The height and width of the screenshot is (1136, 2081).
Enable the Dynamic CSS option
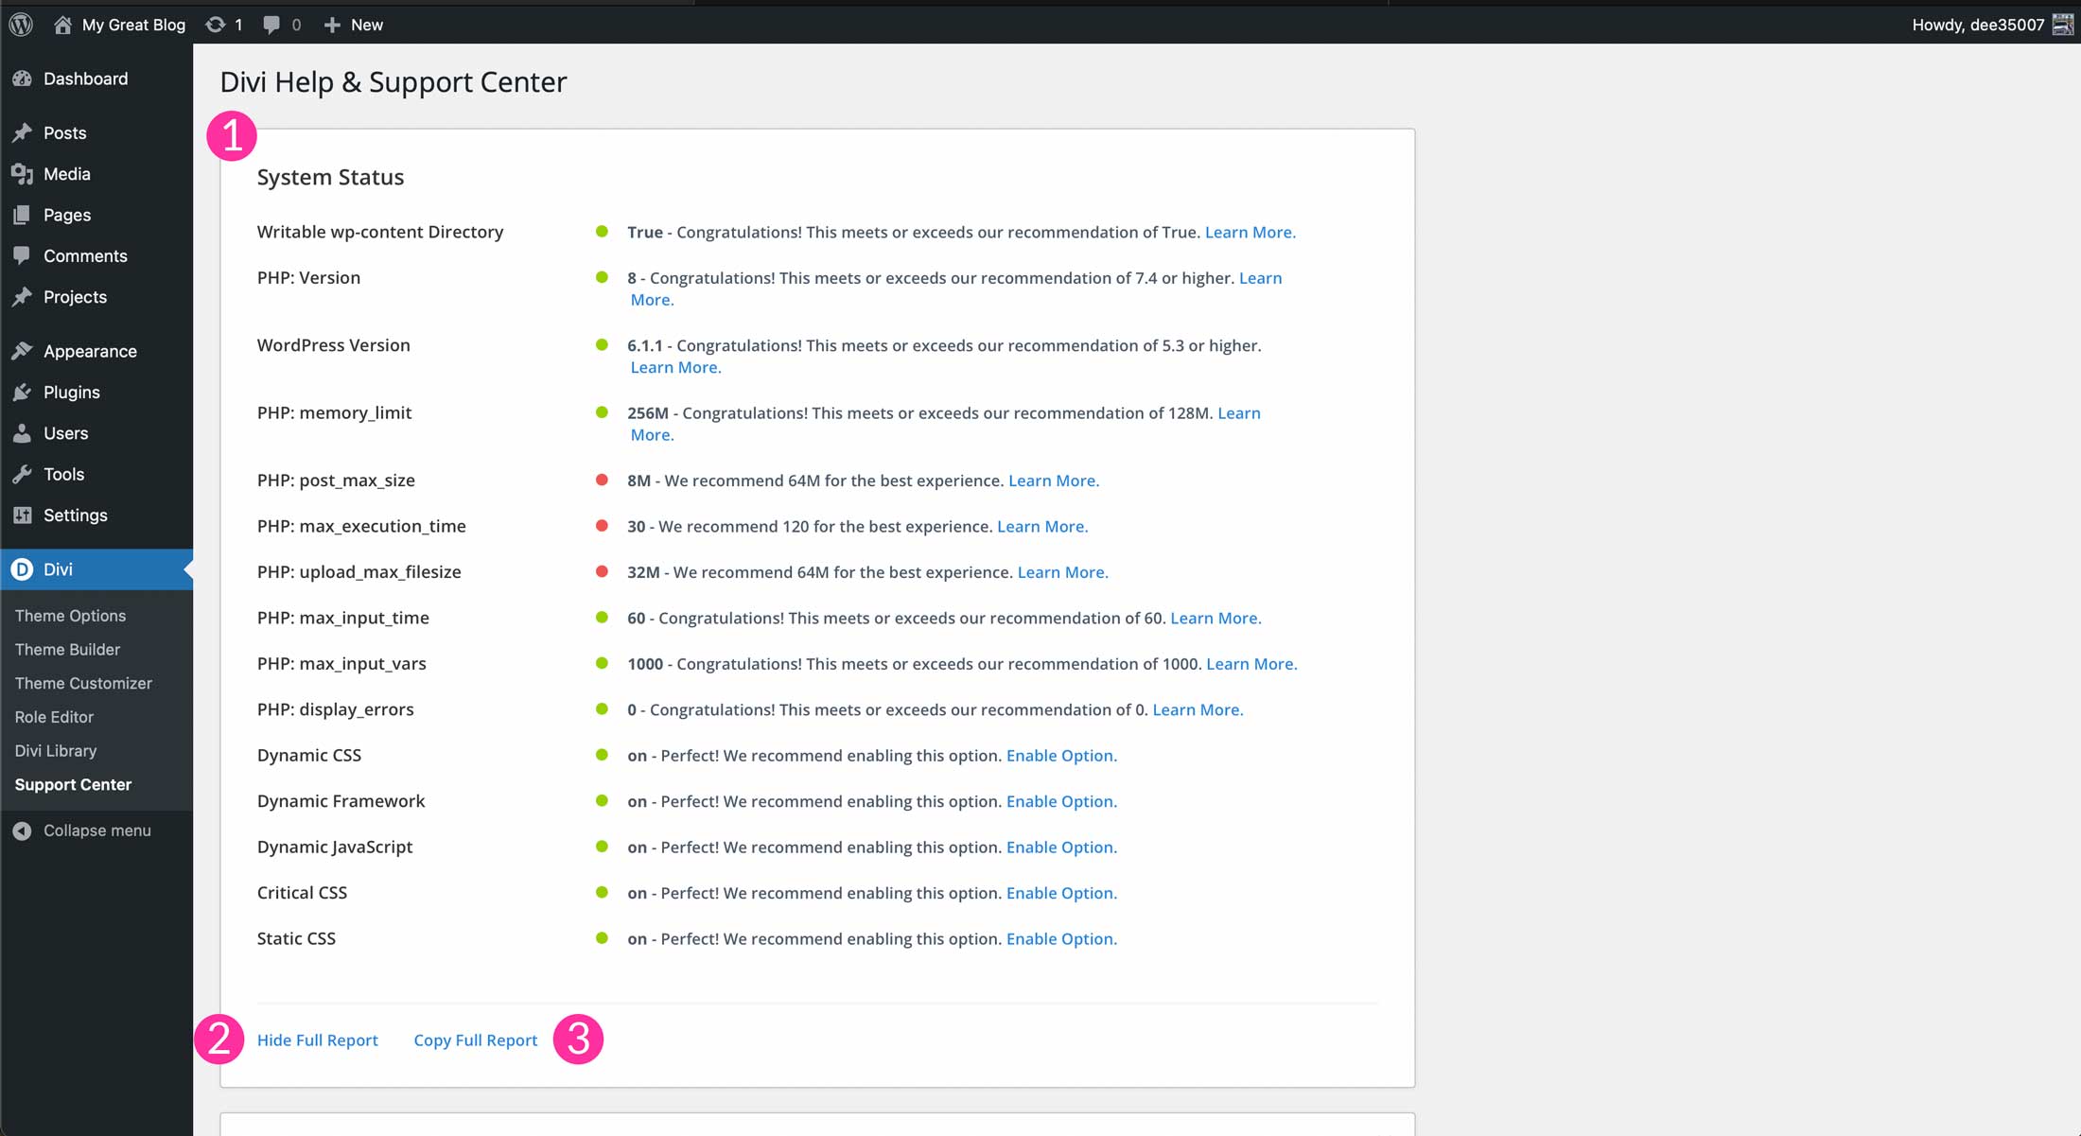tap(1060, 755)
